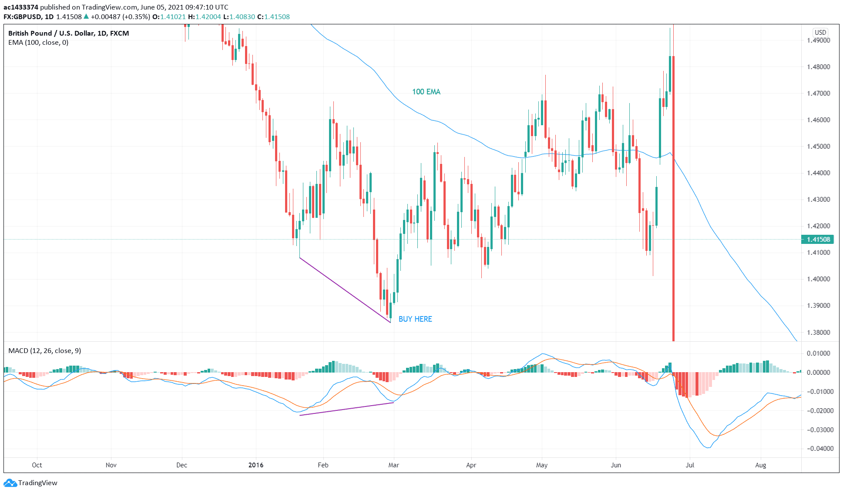Select the purple divergence line on MACD
This screenshot has width=843, height=493.
347,409
